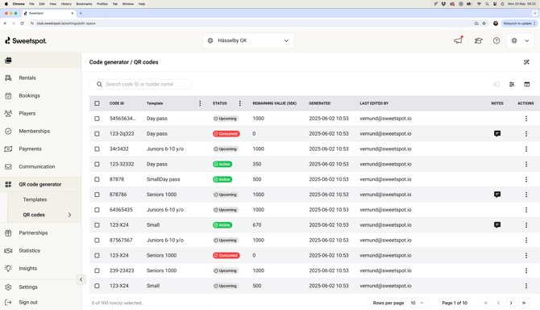Go to next page of results

[x=511, y=303]
